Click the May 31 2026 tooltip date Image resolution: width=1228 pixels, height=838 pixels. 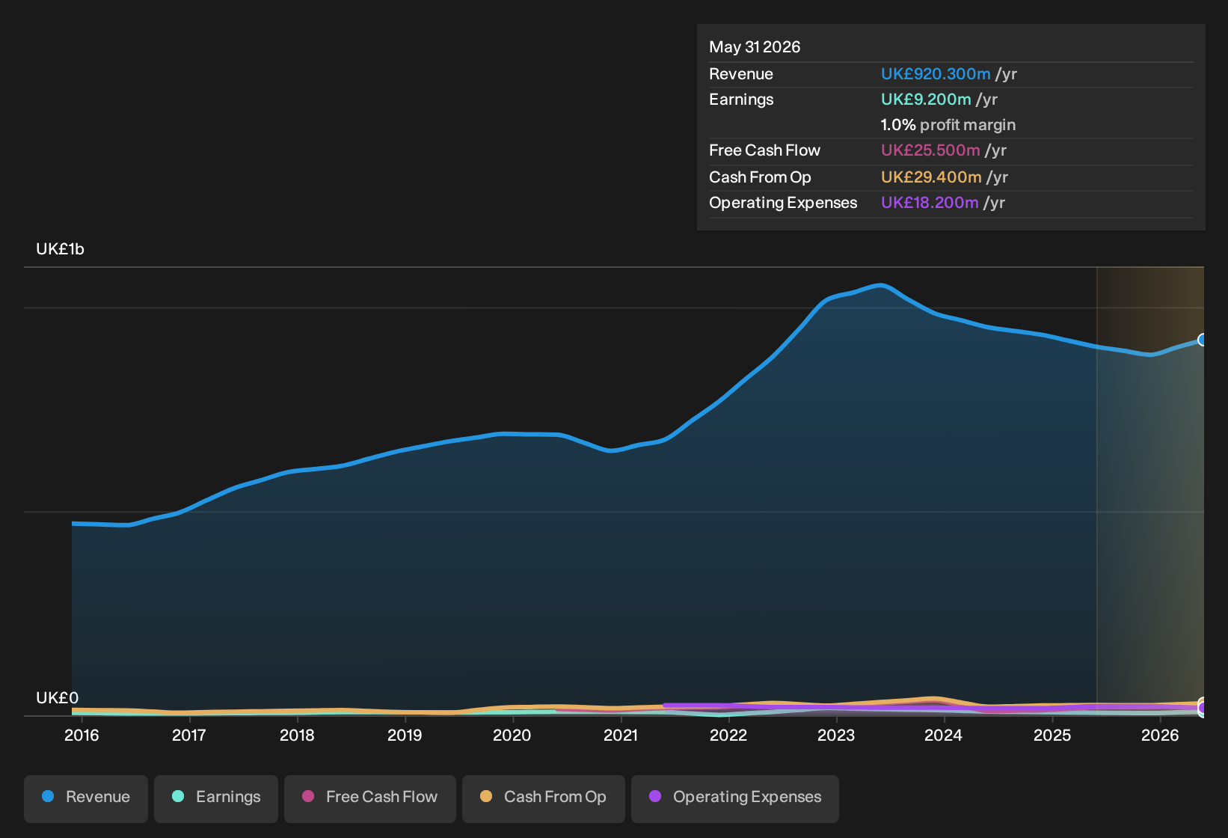[x=755, y=47]
